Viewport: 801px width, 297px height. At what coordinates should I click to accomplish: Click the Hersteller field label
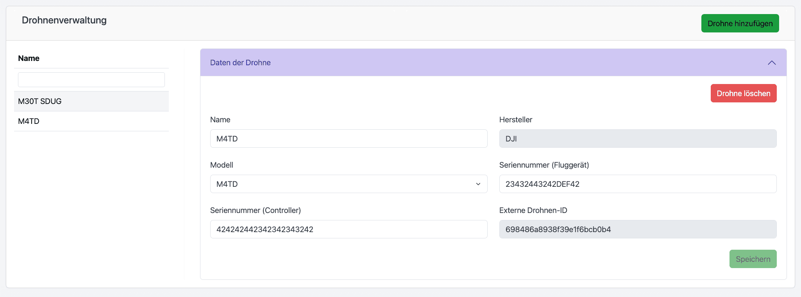pyautogui.click(x=515, y=120)
